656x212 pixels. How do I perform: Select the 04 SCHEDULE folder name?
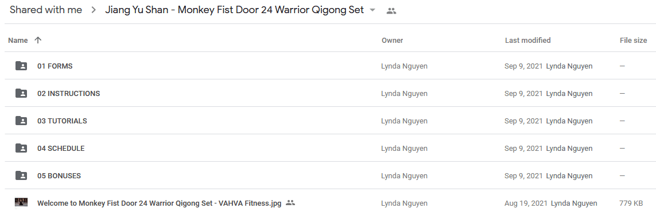pyautogui.click(x=61, y=148)
